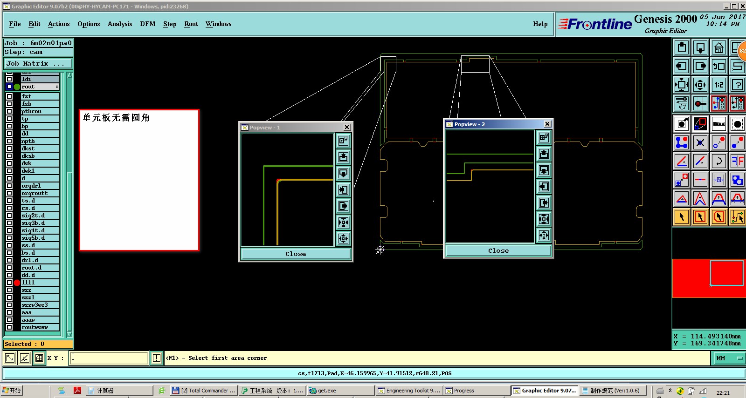Click the dashed-box pad selection icon
Screen dimensions: 746x398
pos(738,124)
